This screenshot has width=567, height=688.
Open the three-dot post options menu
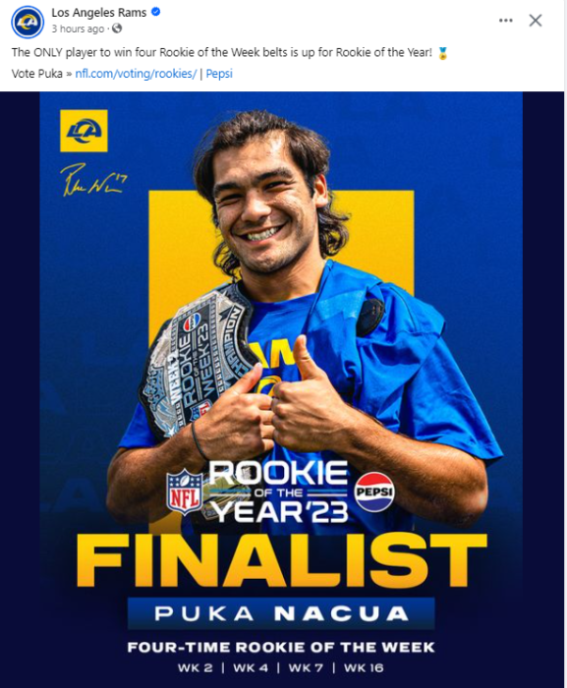click(x=505, y=21)
